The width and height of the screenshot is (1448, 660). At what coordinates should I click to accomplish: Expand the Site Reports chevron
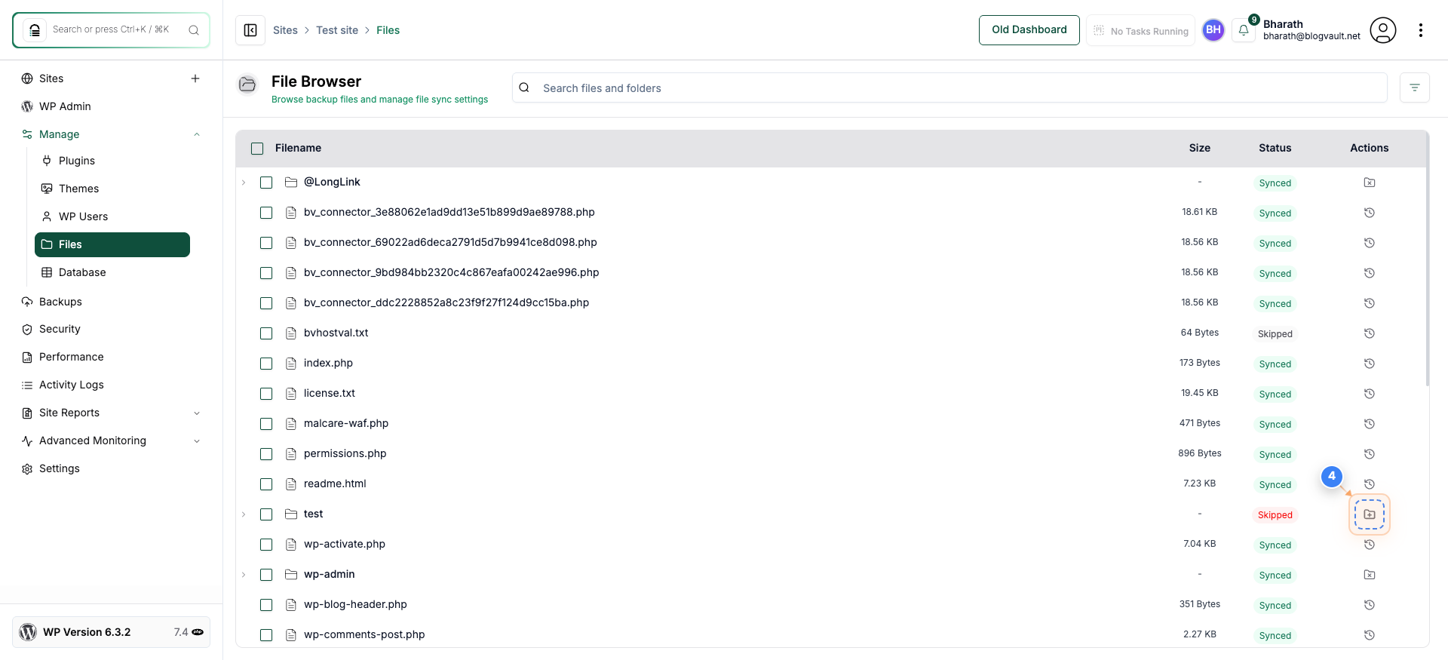click(x=197, y=413)
